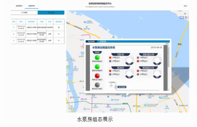
Task: Click row 1 number cell in alarm table
Action: [14, 27]
